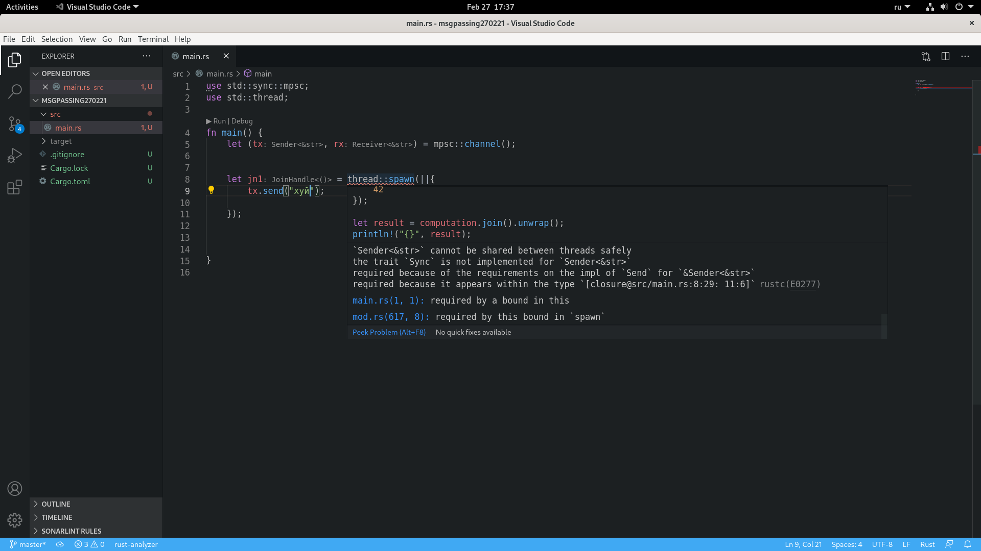Viewport: 981px width, 551px height.
Task: Open the Visual Studio Code app menu
Action: tap(97, 7)
